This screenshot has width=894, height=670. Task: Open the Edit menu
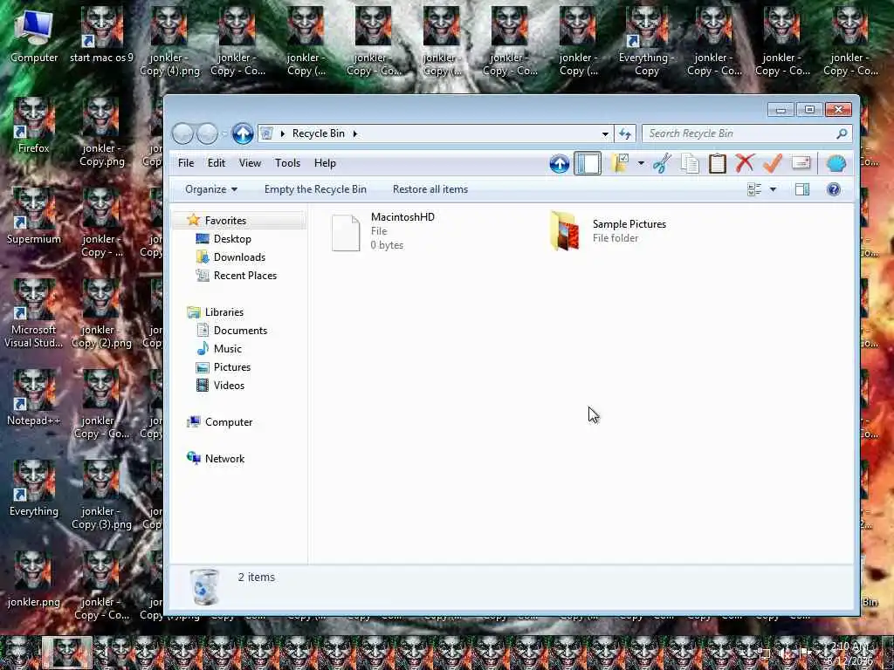pyautogui.click(x=217, y=163)
